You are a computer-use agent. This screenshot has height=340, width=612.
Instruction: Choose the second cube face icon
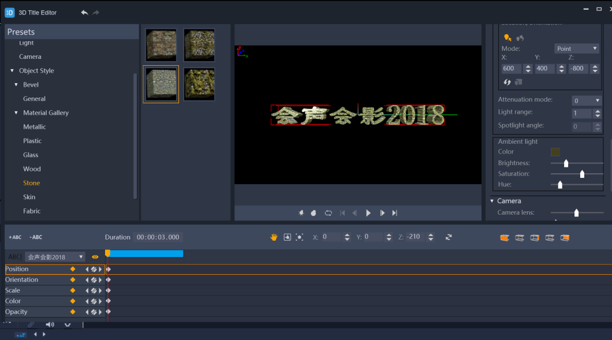pyautogui.click(x=520, y=237)
